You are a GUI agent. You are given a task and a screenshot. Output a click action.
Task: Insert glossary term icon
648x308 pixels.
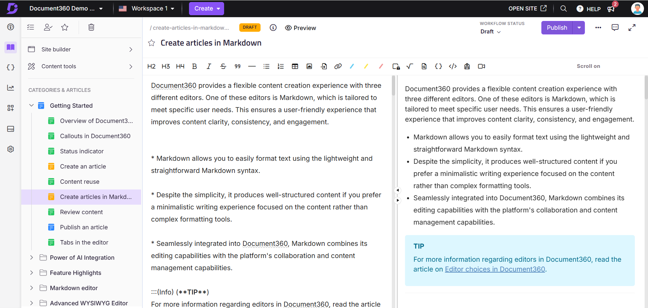click(467, 66)
